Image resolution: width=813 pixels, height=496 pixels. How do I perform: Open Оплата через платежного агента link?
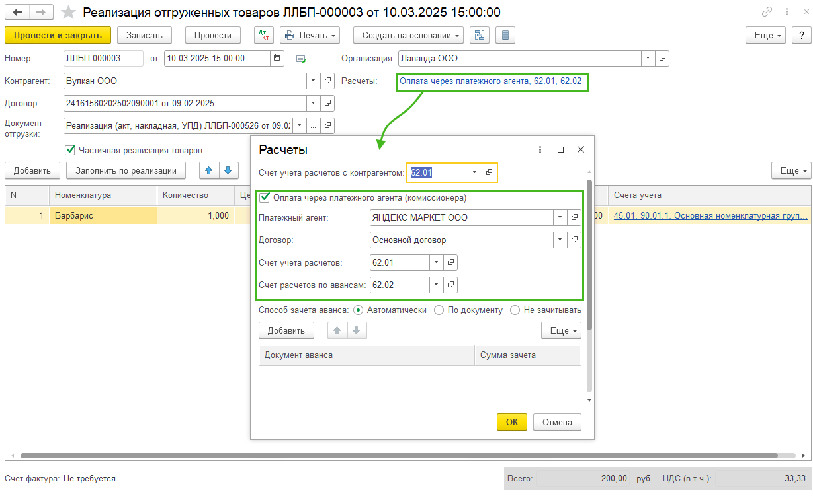click(490, 81)
